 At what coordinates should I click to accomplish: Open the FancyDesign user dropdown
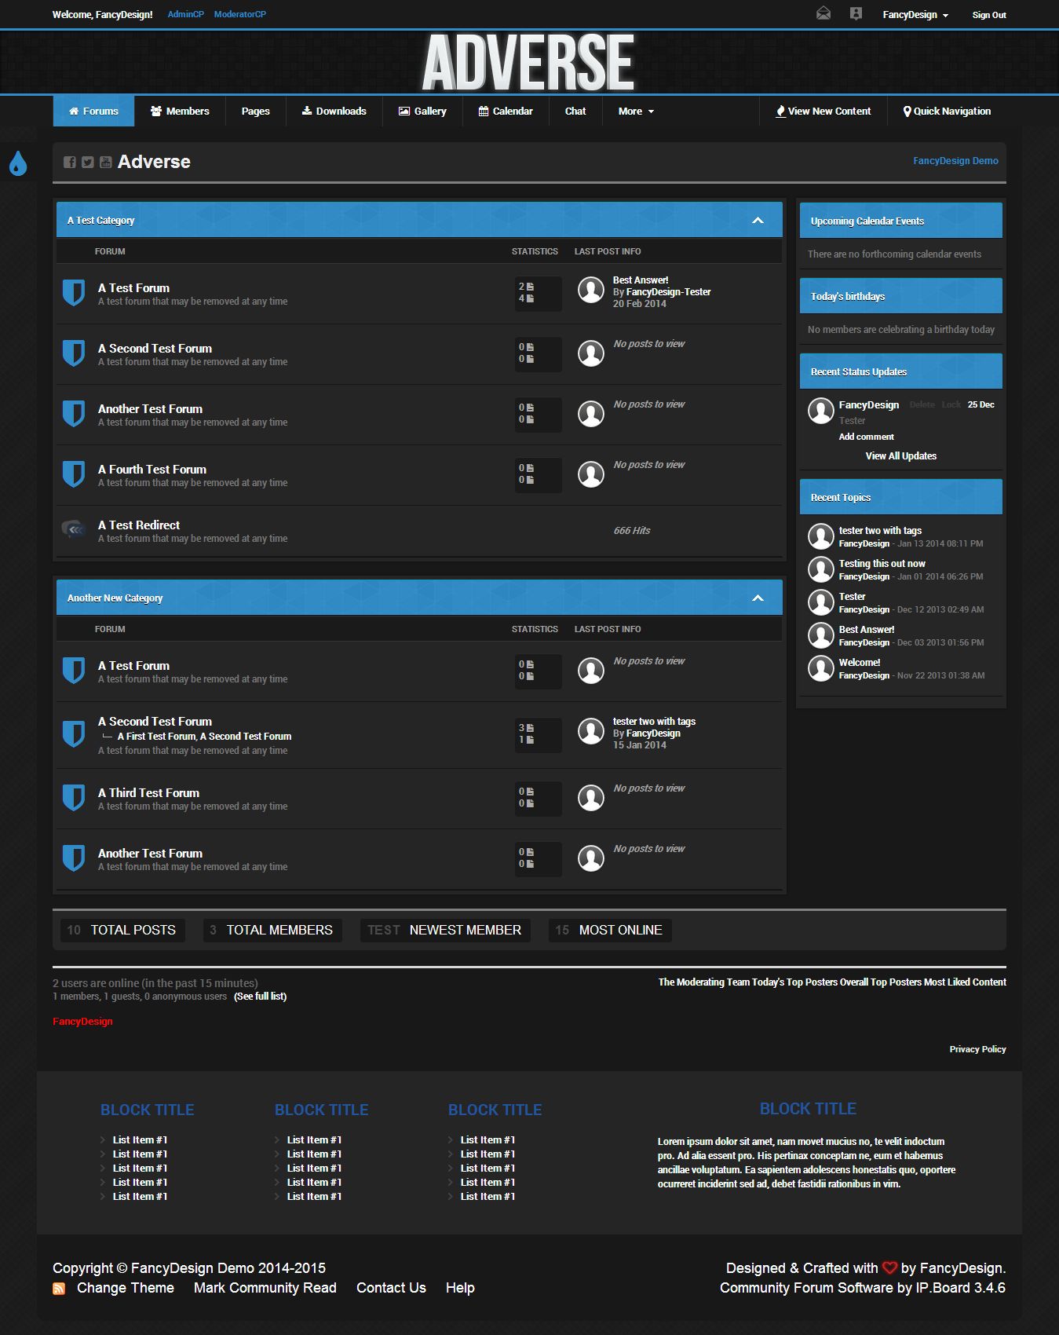point(915,15)
